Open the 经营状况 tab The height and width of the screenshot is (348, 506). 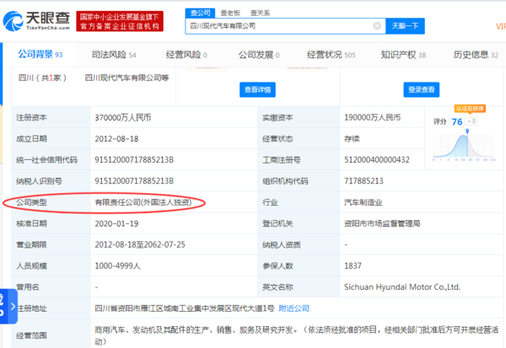click(331, 55)
